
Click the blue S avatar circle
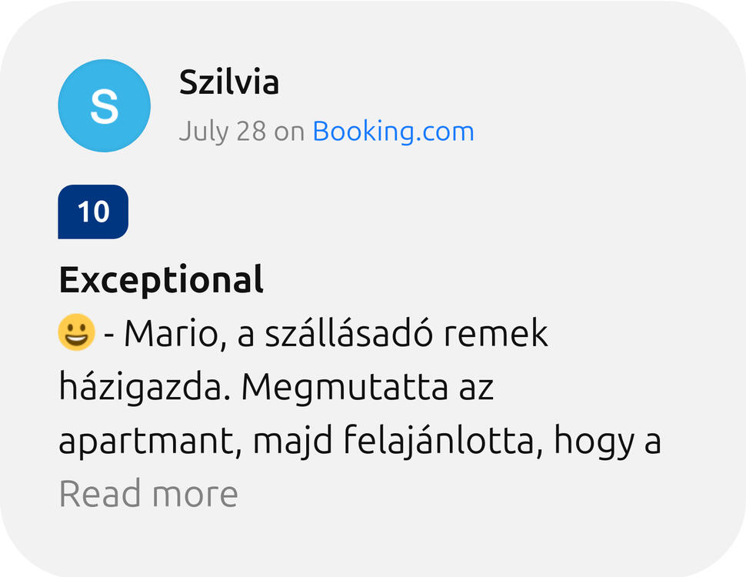point(104,105)
